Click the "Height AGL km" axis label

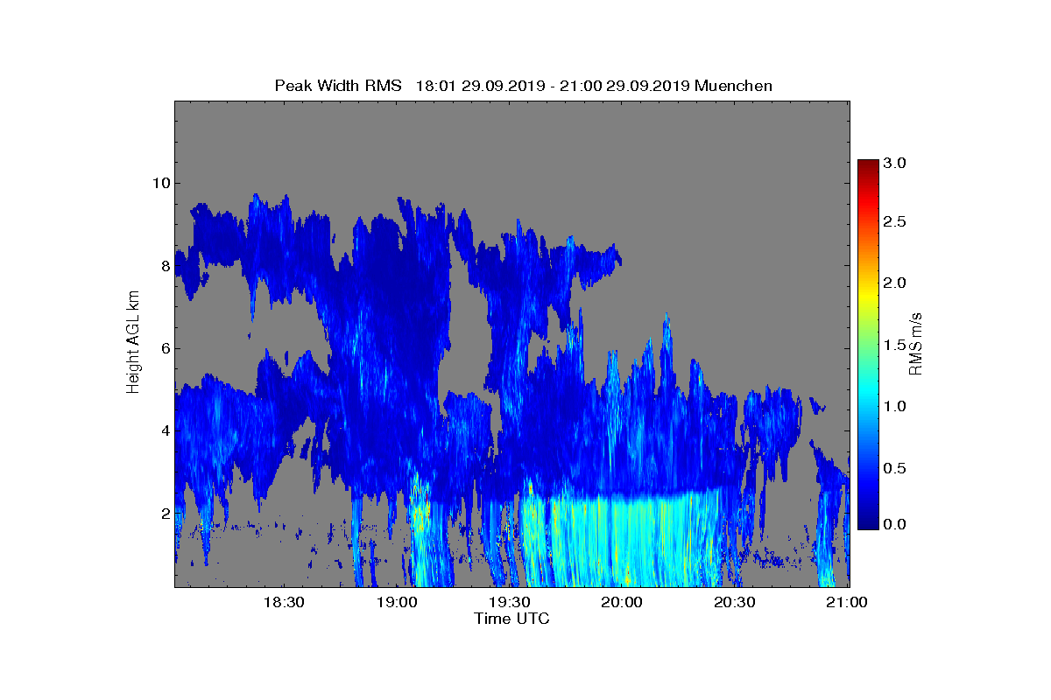pyautogui.click(x=133, y=343)
